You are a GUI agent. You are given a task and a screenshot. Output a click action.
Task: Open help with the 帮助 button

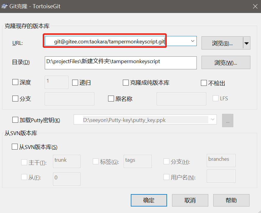pos(231,200)
